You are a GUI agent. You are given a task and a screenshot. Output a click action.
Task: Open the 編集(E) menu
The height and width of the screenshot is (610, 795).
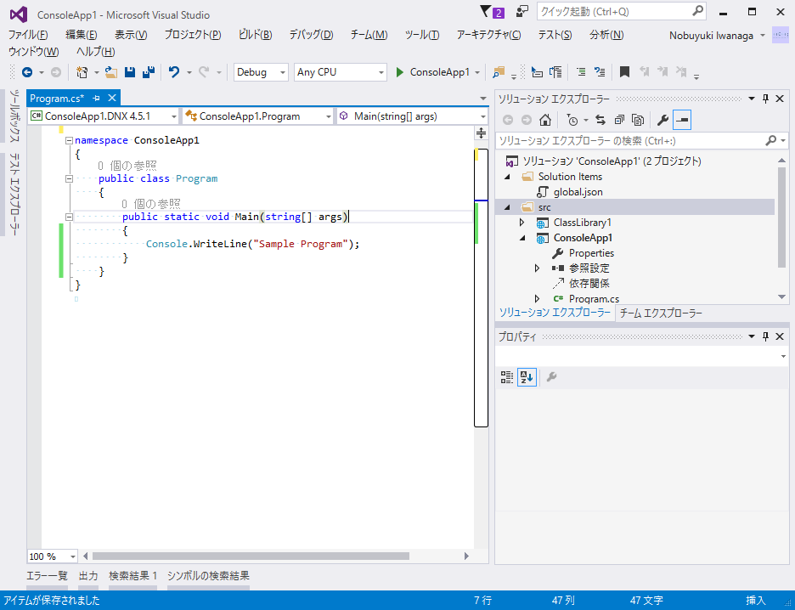point(82,35)
